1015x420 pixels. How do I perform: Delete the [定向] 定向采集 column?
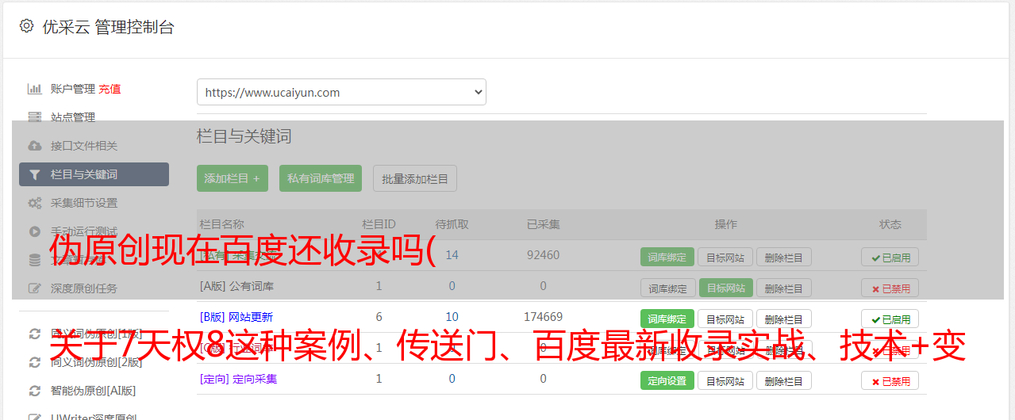tap(783, 380)
